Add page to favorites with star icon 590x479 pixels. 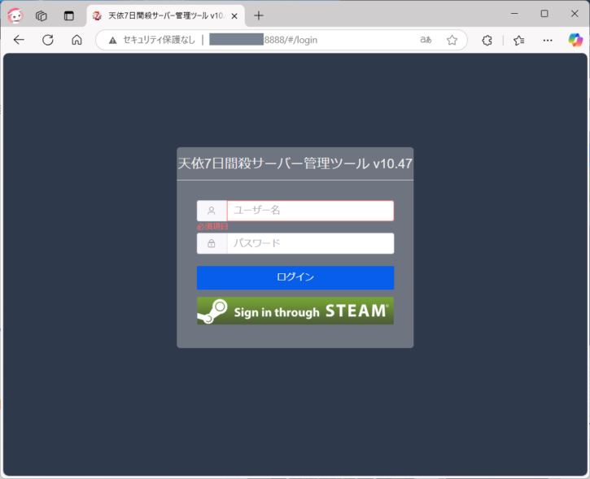452,40
